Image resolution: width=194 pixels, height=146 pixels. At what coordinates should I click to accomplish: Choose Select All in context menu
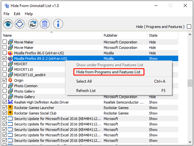[84, 81]
